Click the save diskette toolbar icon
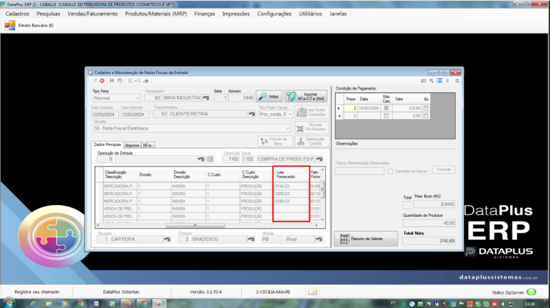 112,81
